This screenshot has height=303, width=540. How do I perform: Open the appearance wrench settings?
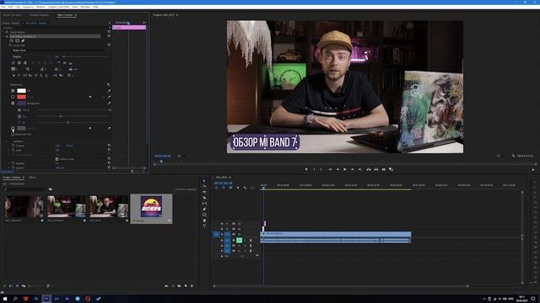pyautogui.click(x=109, y=84)
